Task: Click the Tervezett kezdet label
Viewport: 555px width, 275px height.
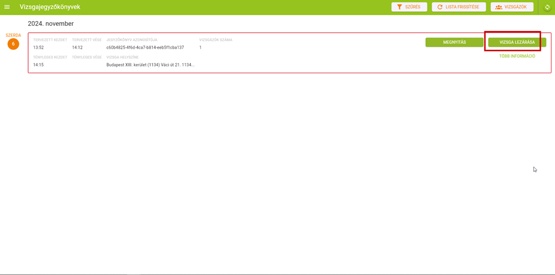Action: tap(50, 40)
